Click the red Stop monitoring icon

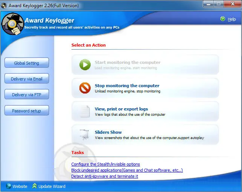pos(85,88)
